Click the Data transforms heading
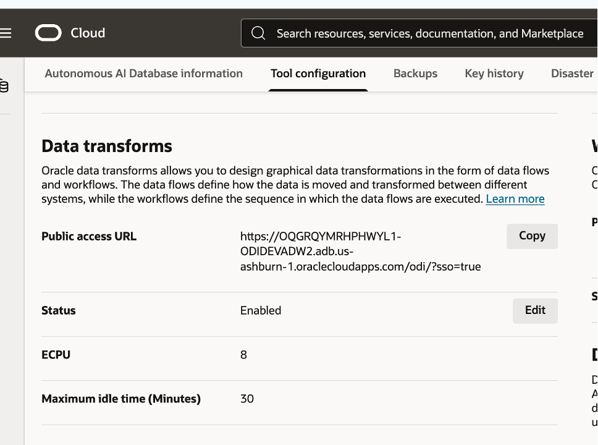The width and height of the screenshot is (598, 445). tap(107, 146)
